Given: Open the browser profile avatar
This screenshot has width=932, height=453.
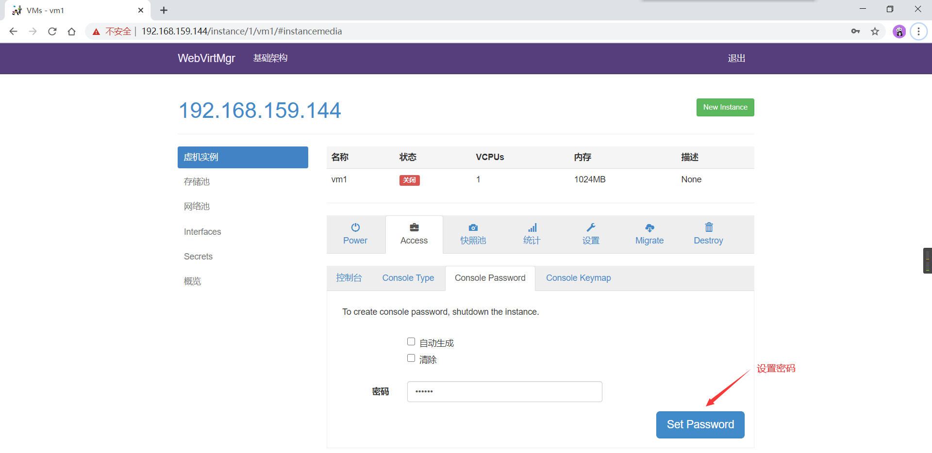Looking at the screenshot, I should click(x=899, y=32).
